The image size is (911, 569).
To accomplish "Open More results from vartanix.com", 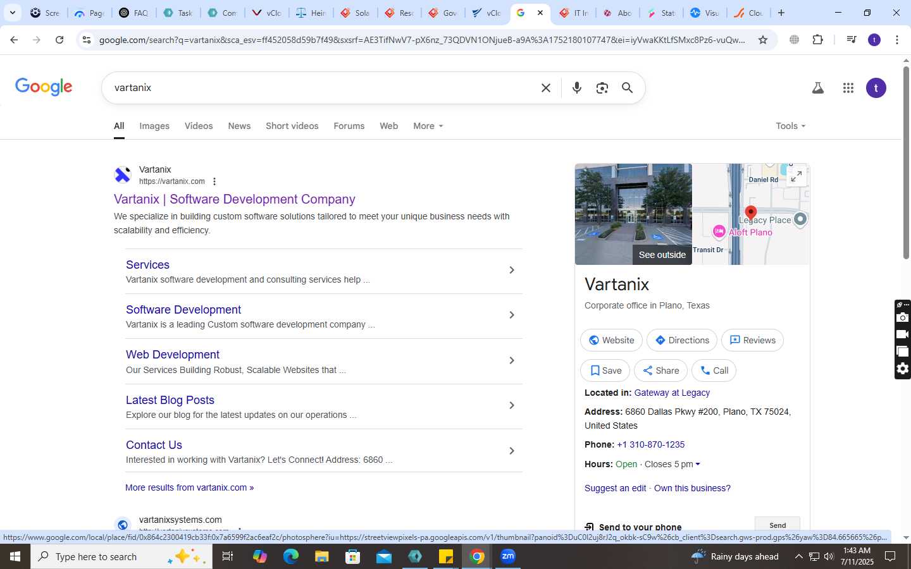I will click(189, 487).
